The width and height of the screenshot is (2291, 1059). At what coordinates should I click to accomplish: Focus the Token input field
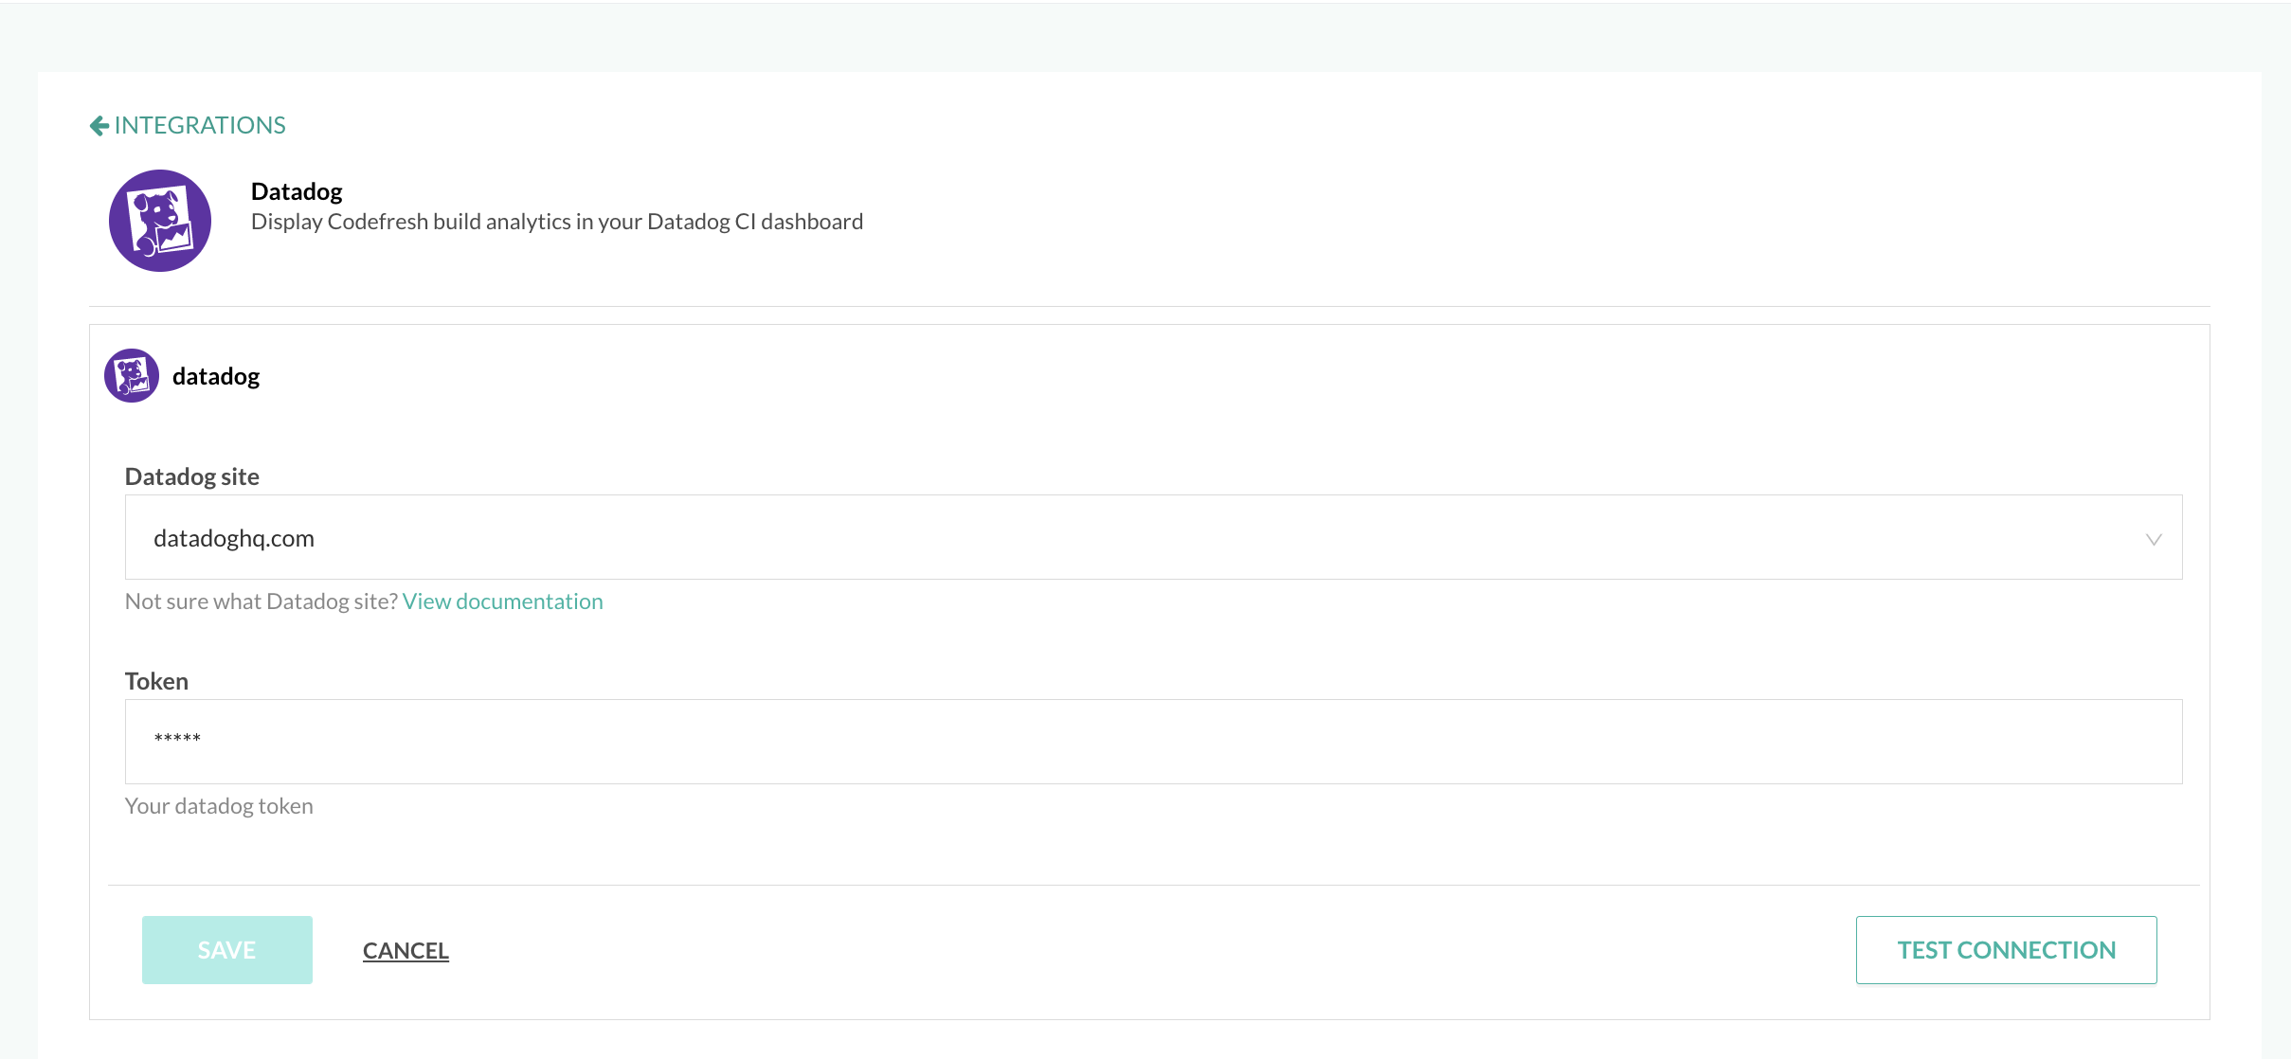click(x=1153, y=742)
